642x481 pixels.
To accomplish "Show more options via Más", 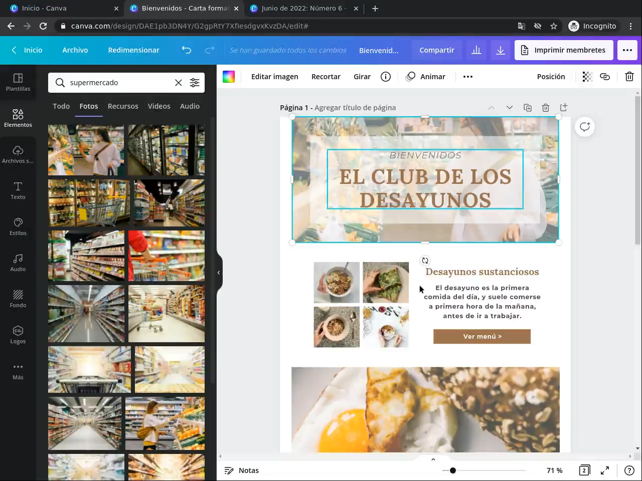I will tap(18, 371).
